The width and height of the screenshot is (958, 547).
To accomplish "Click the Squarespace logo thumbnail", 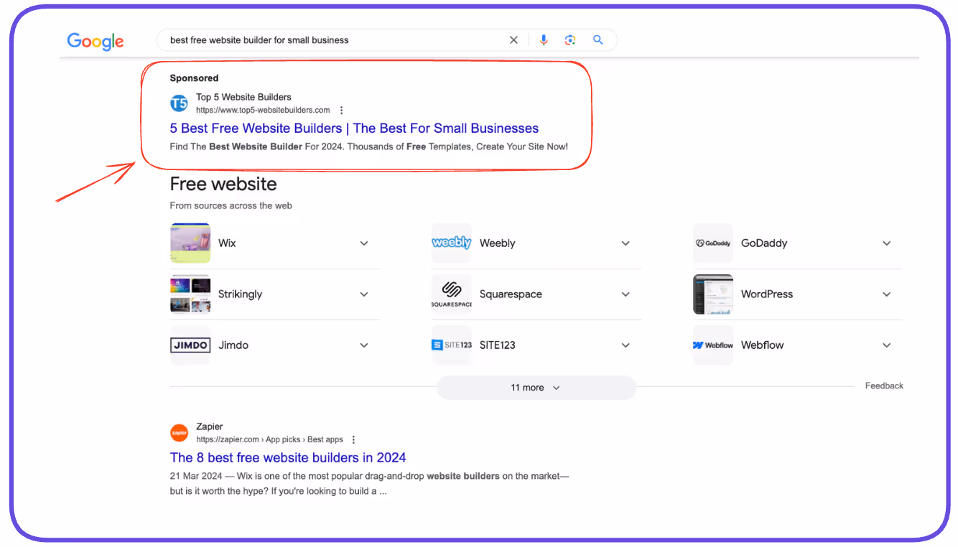I will pyautogui.click(x=452, y=294).
